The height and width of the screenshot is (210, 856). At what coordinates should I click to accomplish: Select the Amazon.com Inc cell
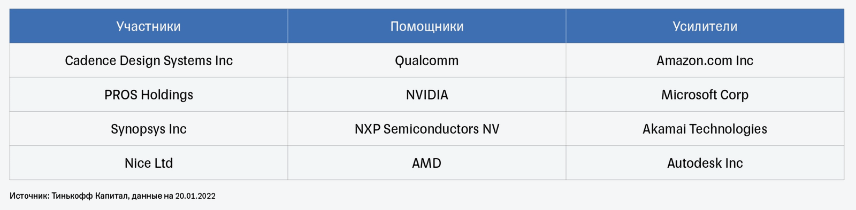point(705,60)
